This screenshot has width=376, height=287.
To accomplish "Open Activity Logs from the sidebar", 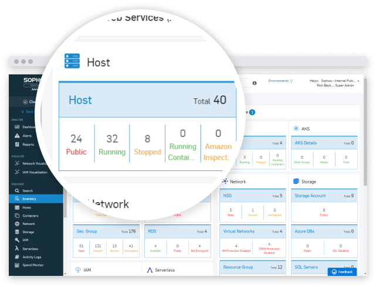I will 32,257.
